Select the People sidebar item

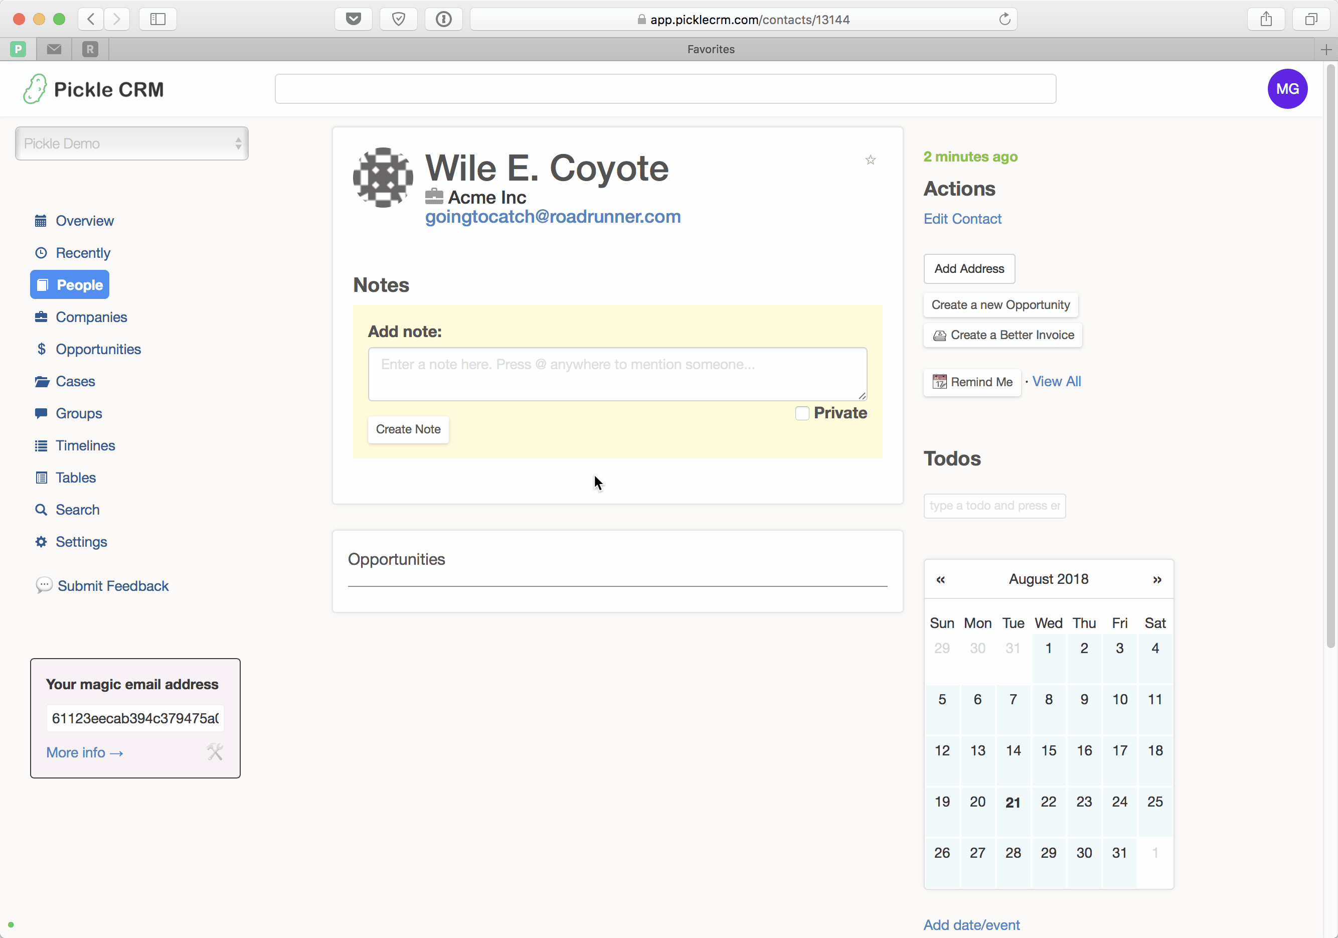pyautogui.click(x=69, y=285)
